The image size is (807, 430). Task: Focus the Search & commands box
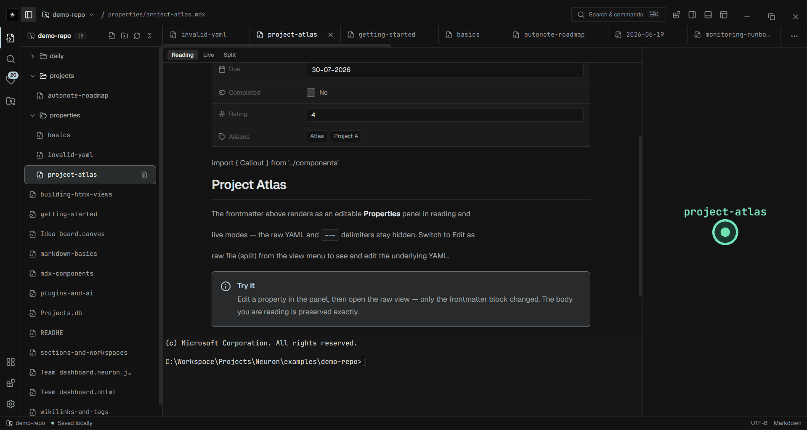[619, 15]
